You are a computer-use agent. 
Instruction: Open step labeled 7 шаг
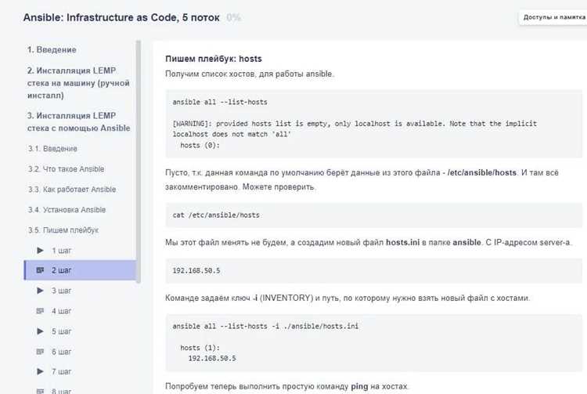pos(61,371)
